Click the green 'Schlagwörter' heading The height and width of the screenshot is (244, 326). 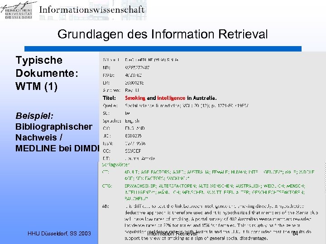coord(115,165)
